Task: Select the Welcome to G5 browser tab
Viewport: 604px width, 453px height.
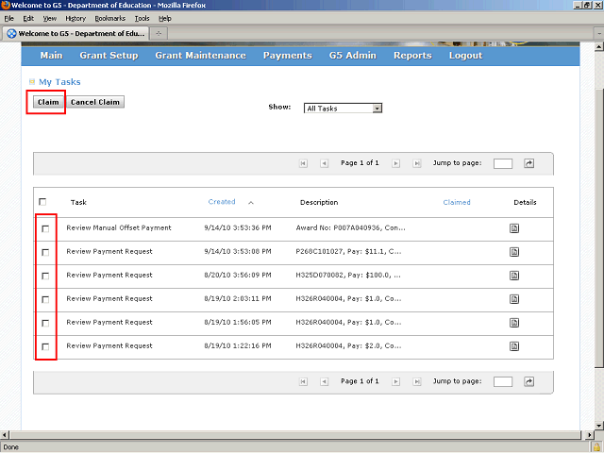Action: click(75, 34)
